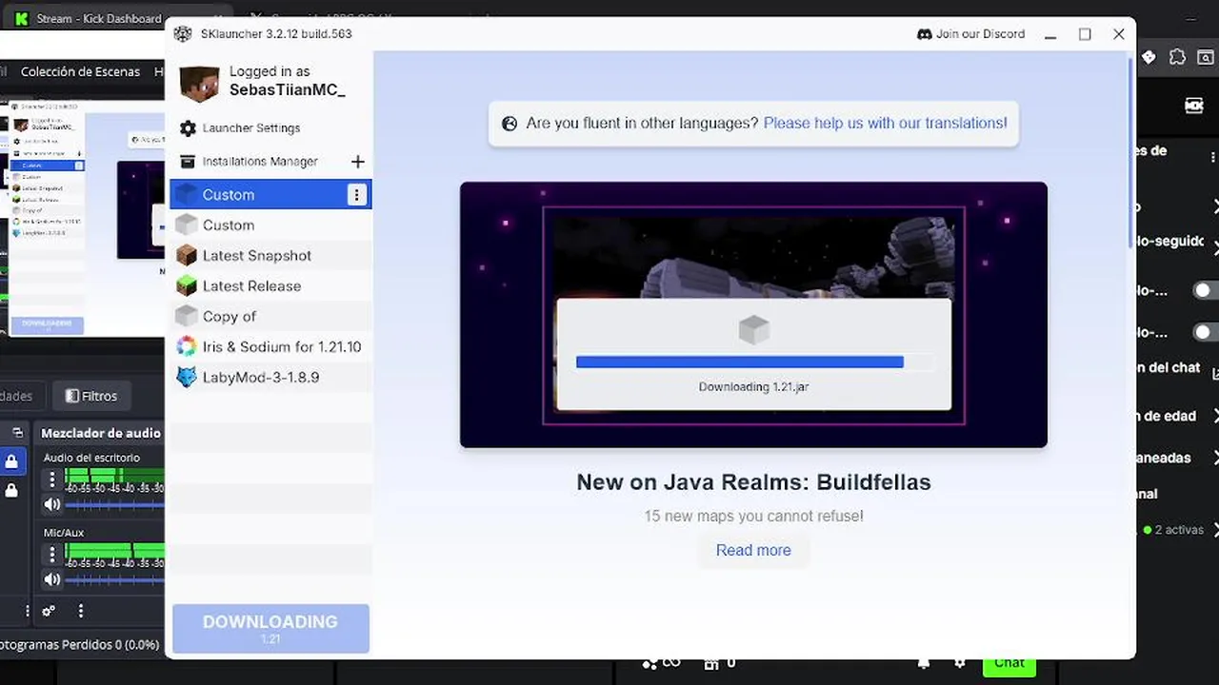Select Iris & Sodium for 1.21.10
Screen dimensions: 1219x685
point(270,347)
